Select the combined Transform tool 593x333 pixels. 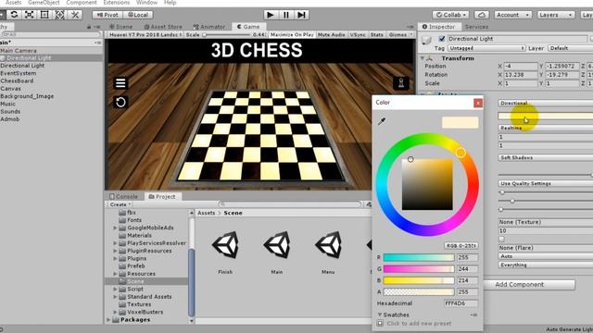point(59,15)
